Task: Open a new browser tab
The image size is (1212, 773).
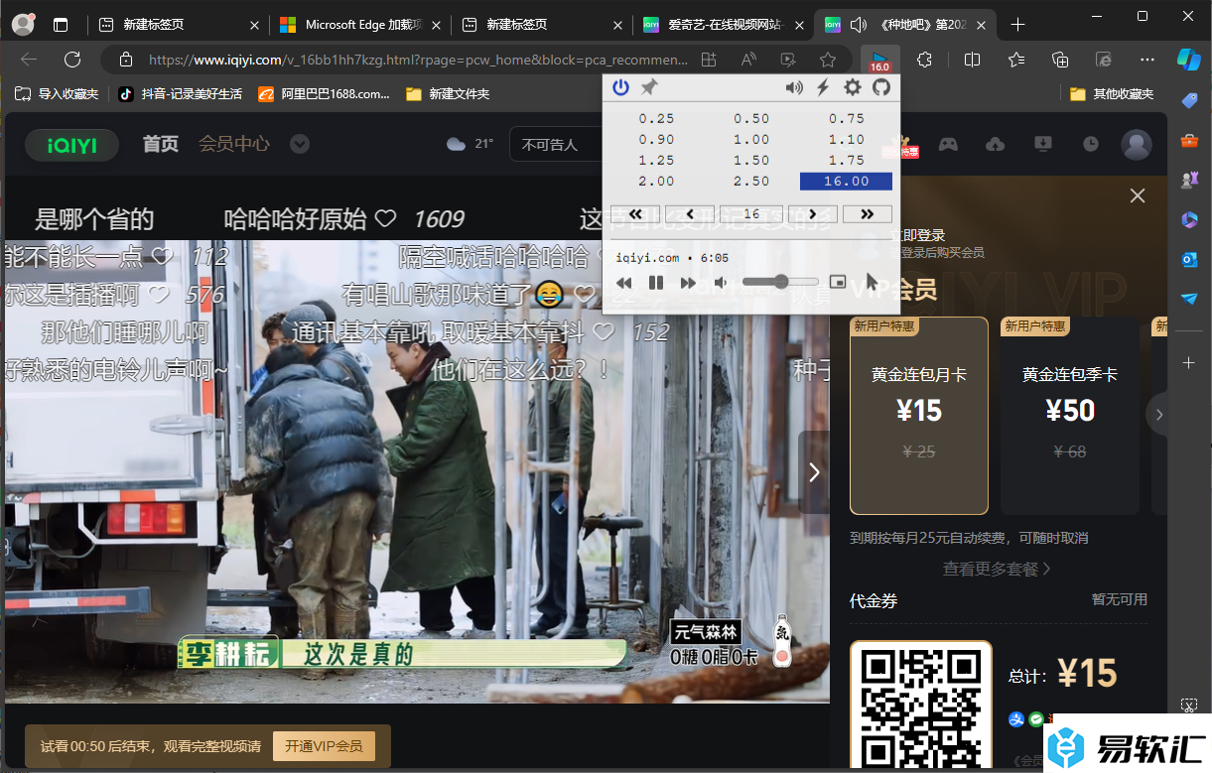Action: (1017, 25)
